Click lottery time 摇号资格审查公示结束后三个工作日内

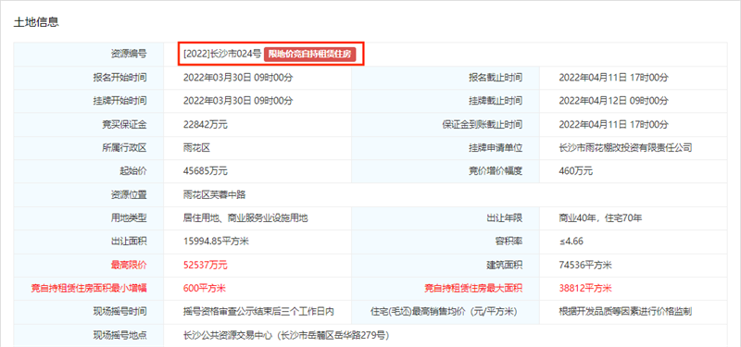[x=259, y=312]
